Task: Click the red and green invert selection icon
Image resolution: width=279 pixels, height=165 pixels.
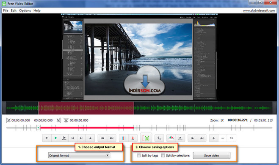Action: [x=171, y=138]
